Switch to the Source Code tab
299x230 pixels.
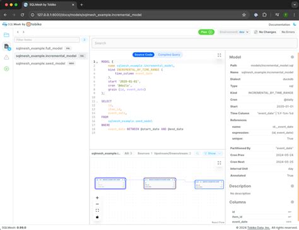click(143, 55)
